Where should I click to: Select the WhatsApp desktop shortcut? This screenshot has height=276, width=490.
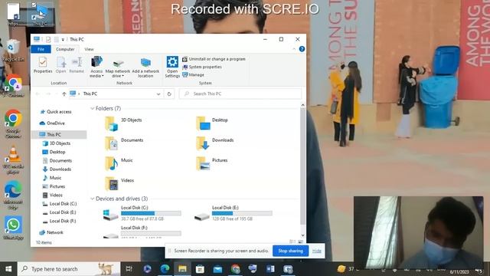point(13,228)
